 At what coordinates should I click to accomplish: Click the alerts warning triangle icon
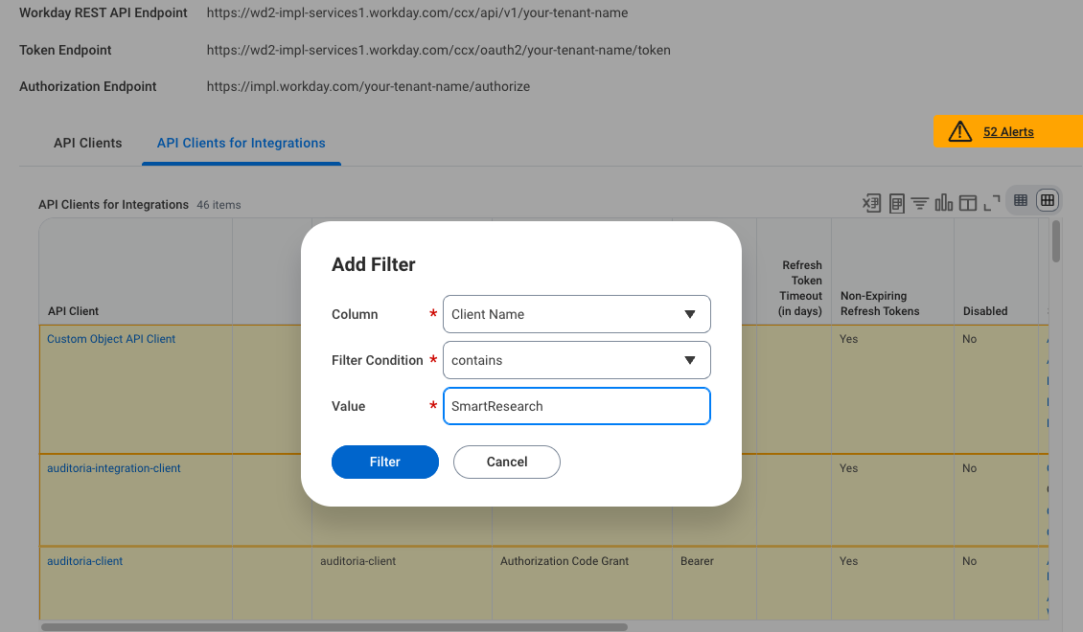click(960, 131)
